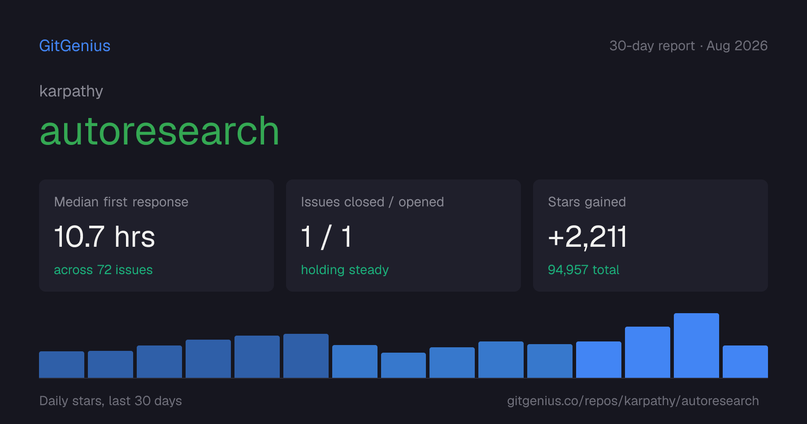Screen dimensions: 807x424
Task: Click the 'Stars gained' label
Action: tap(587, 202)
